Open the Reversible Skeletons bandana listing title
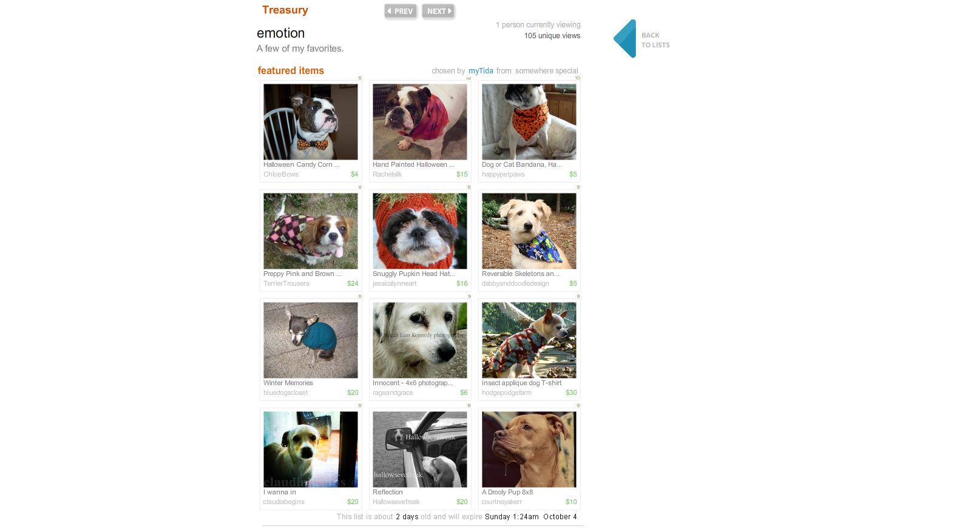Image resolution: width=968 pixels, height=532 pixels. point(521,274)
